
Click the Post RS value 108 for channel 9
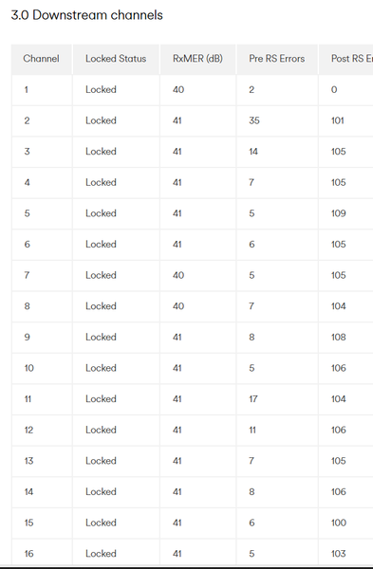click(x=339, y=337)
